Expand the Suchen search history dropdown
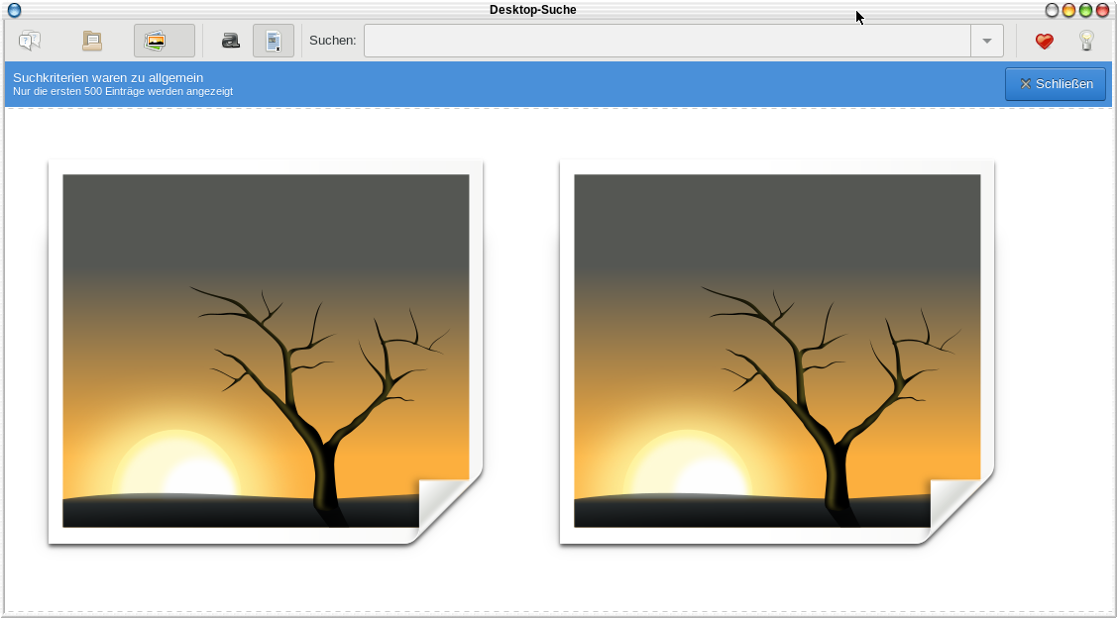Viewport: 1117px width, 618px height. [x=986, y=41]
